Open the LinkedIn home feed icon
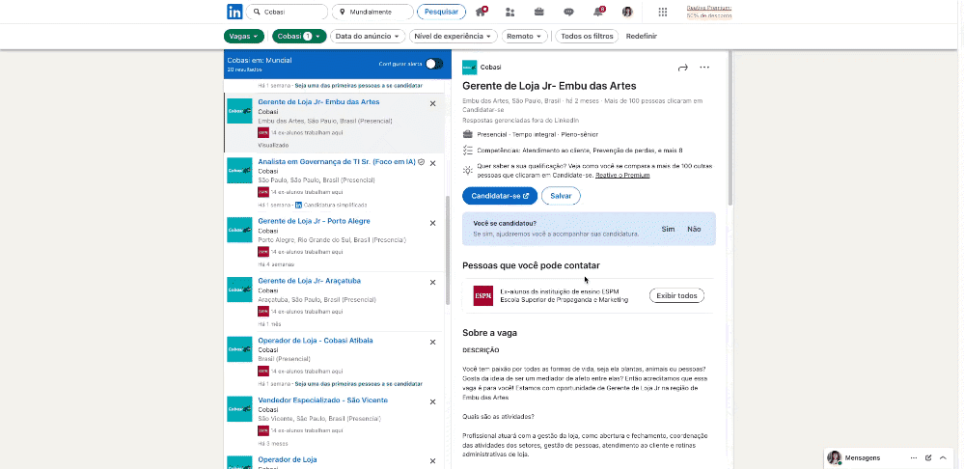 [x=481, y=12]
